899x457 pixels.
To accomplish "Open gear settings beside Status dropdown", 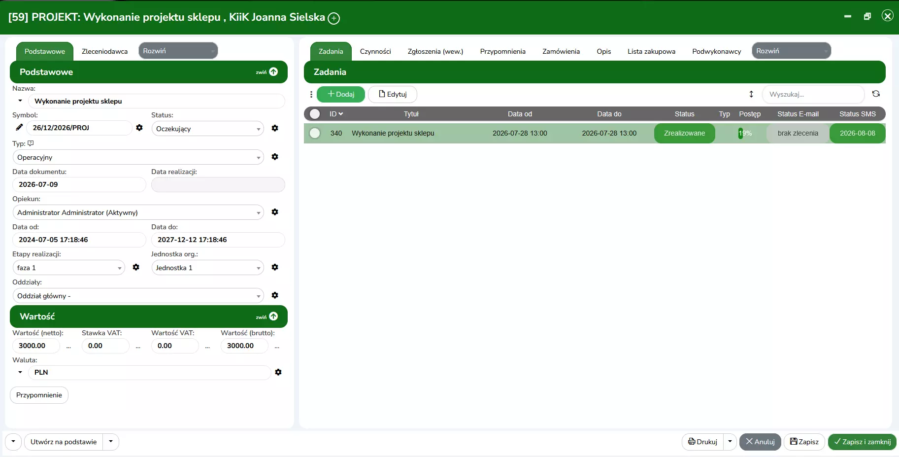I will point(275,128).
